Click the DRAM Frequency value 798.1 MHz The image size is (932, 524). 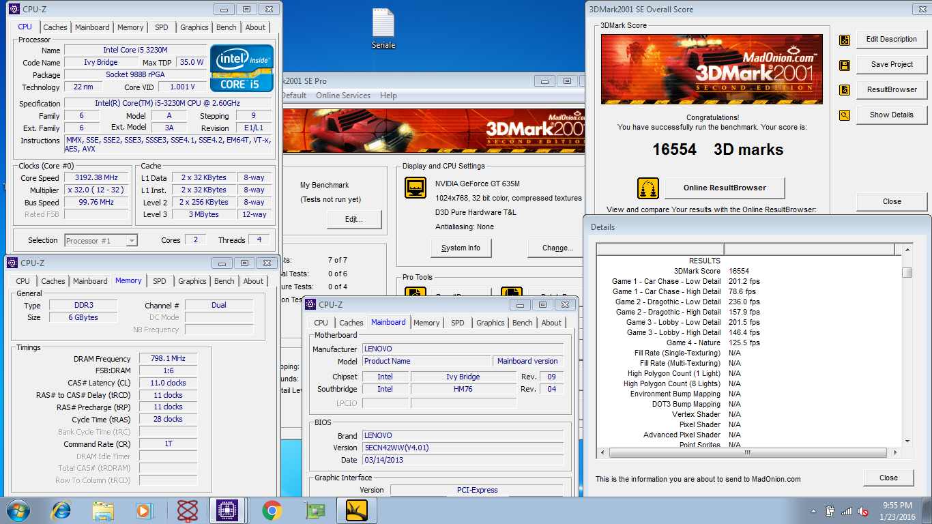point(168,359)
